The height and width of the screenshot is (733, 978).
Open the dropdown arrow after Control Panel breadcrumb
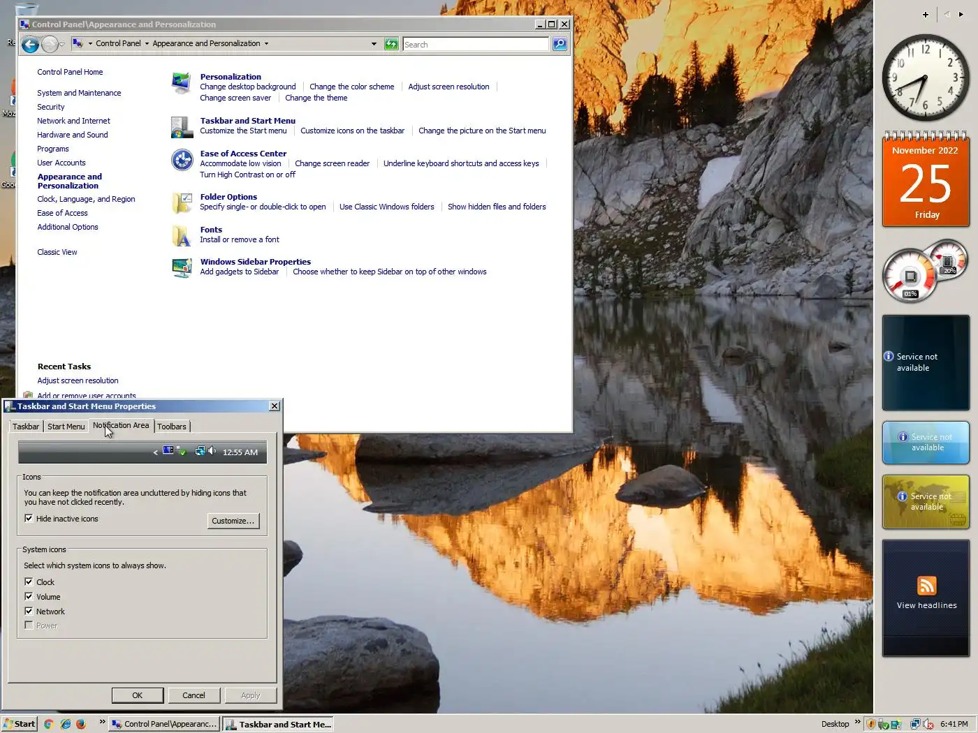click(x=147, y=43)
